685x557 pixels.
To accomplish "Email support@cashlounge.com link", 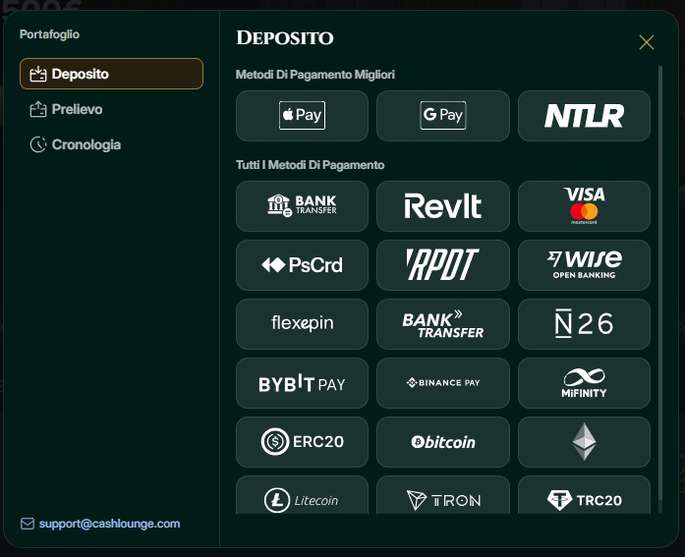I will 109,524.
